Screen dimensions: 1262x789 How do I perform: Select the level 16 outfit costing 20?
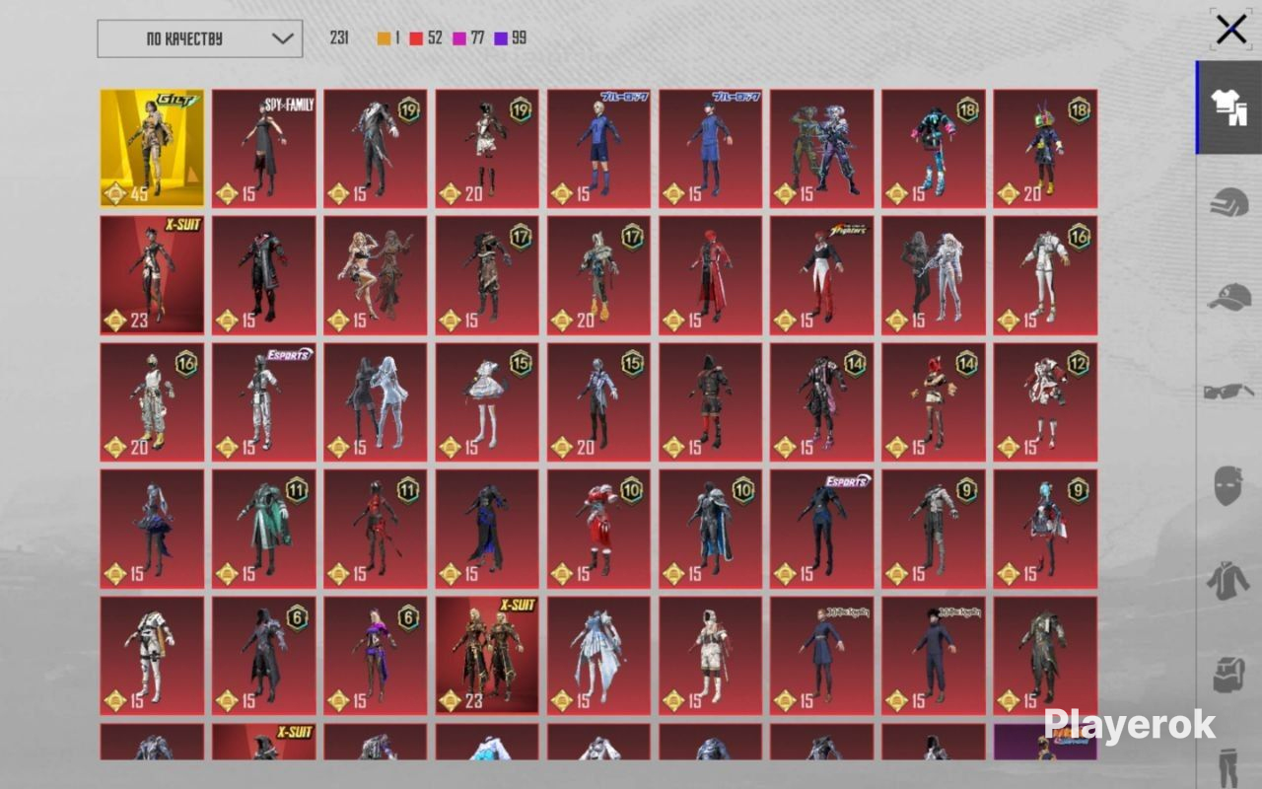pos(152,401)
